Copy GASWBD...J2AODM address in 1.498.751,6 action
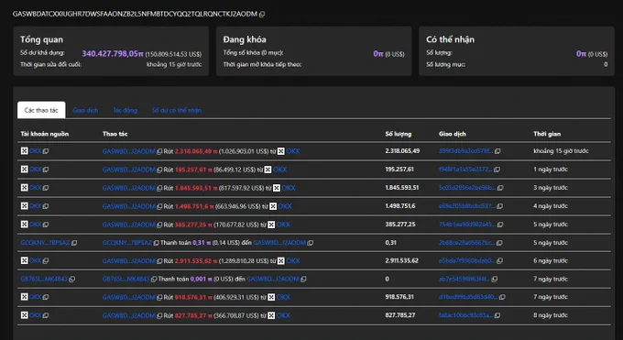The height and width of the screenshot is (340, 623). click(159, 206)
